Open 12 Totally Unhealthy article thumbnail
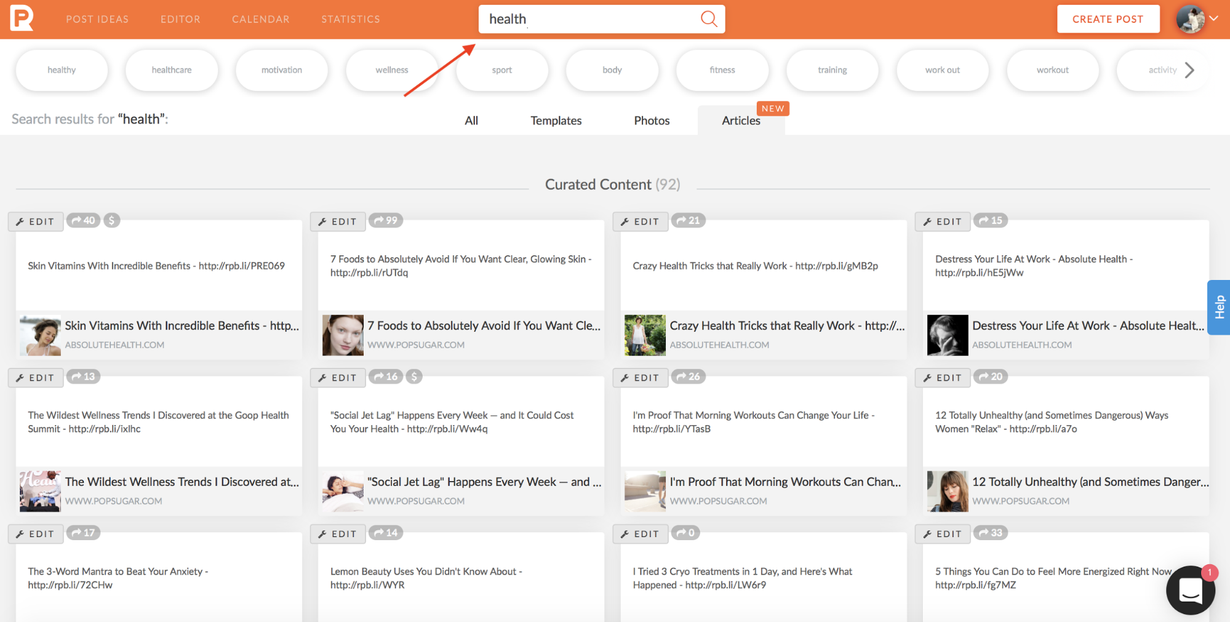This screenshot has height=622, width=1230. point(948,492)
